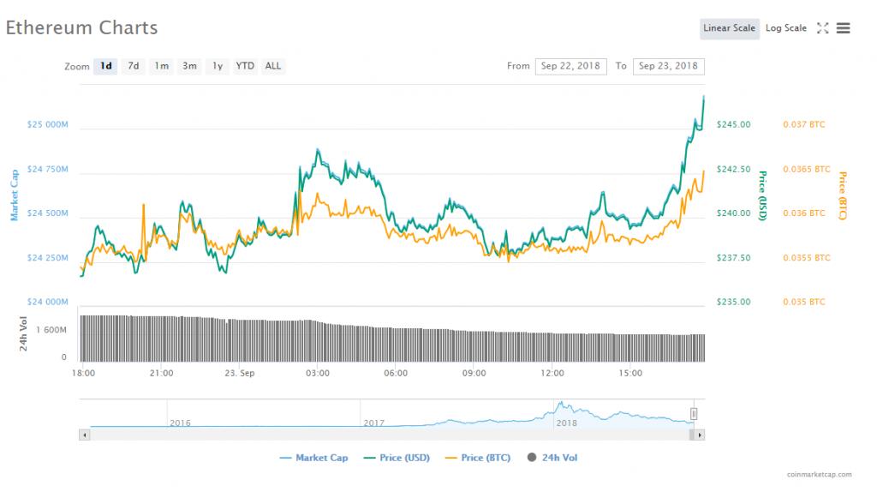
Task: Click the navigator range handle near 2018
Action: (694, 414)
